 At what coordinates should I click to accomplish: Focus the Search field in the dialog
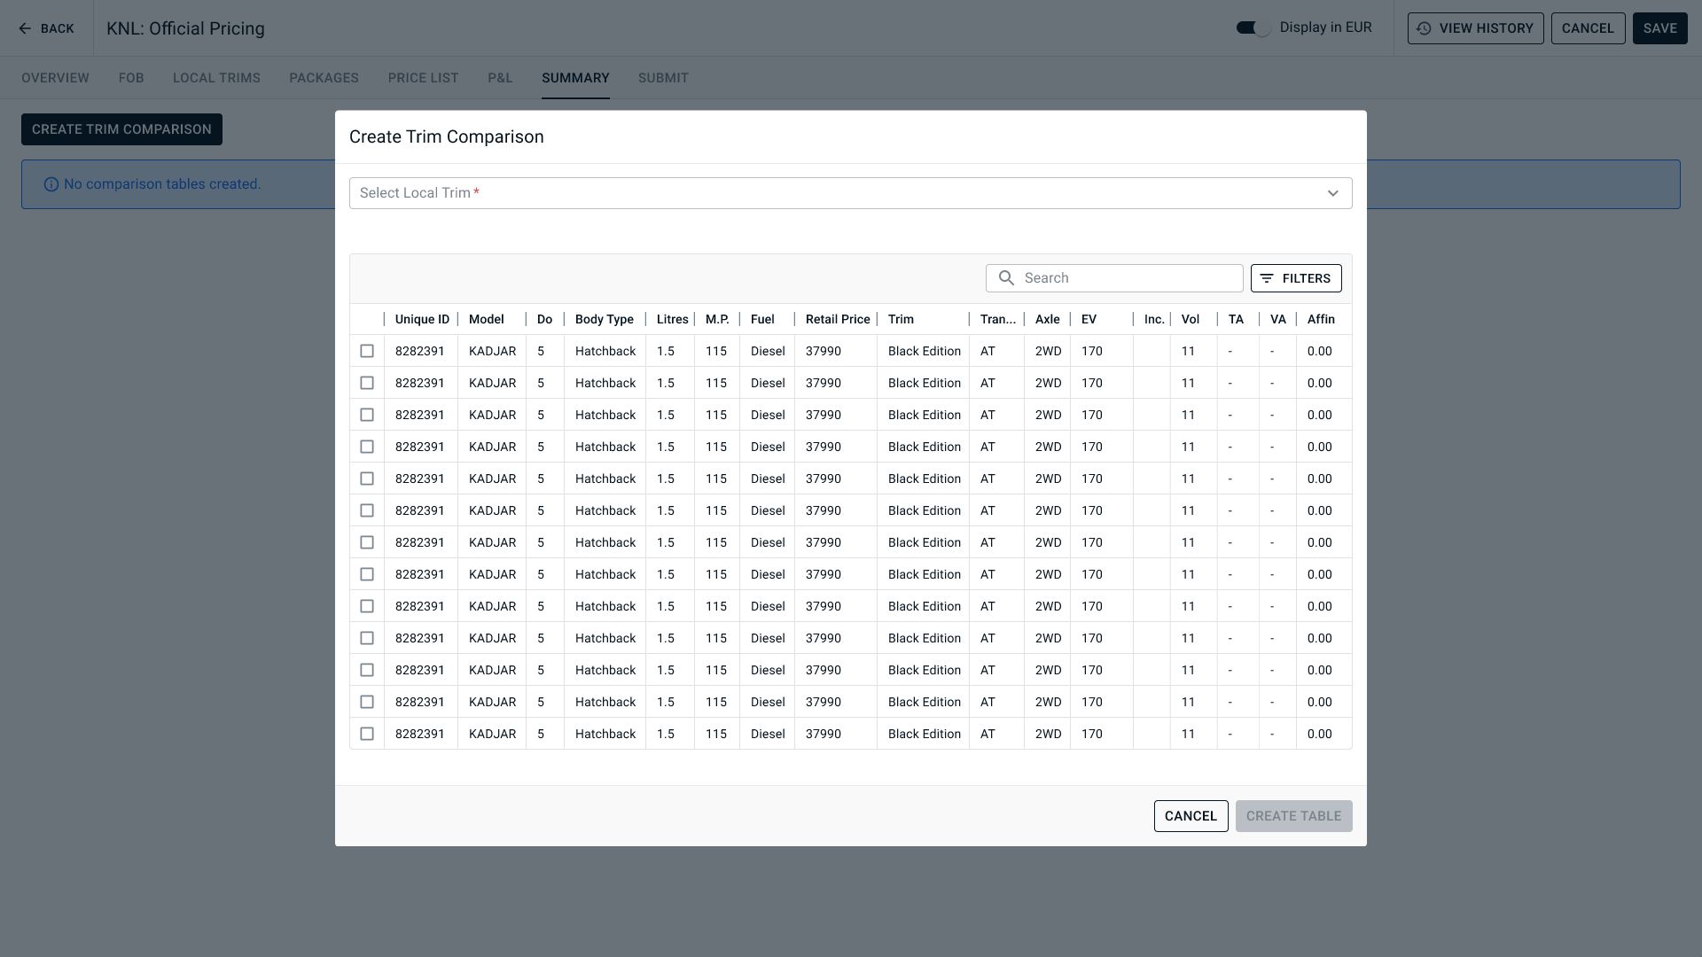coord(1114,278)
